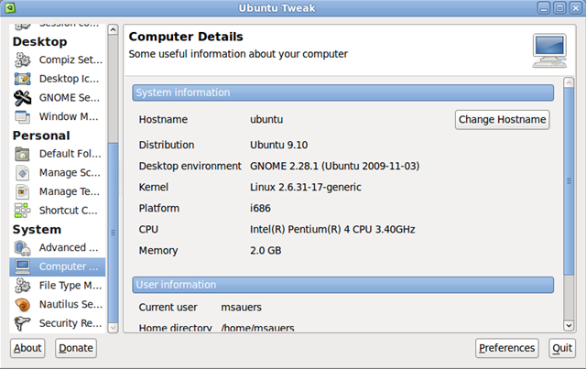Click sidebar scrollbar up arrow
586x369 pixels.
[x=113, y=29]
